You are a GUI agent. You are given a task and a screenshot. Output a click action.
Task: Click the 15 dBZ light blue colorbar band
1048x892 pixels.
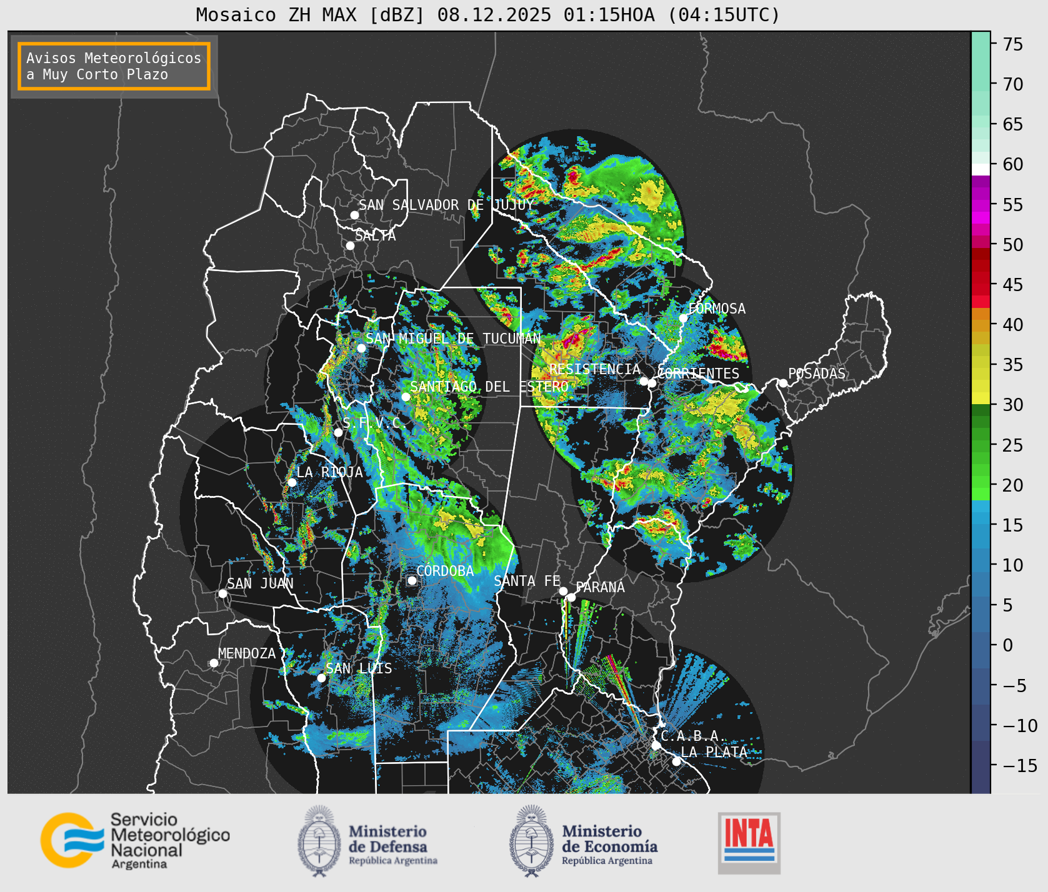point(981,525)
